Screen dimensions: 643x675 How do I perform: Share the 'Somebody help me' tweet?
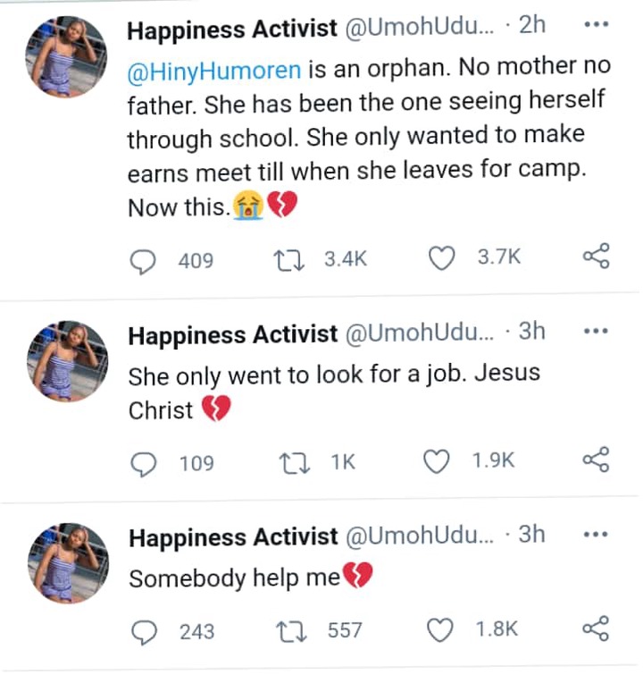coord(597,629)
